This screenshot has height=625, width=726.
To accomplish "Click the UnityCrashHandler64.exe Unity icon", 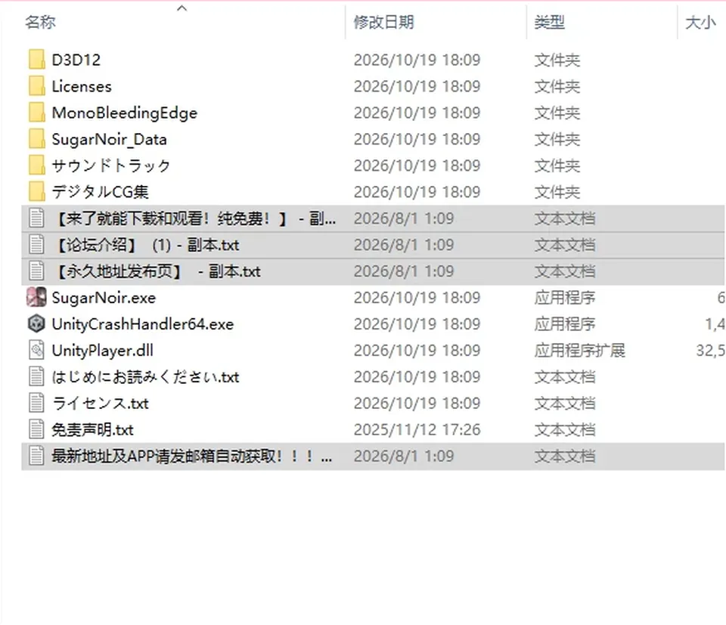I will point(36,323).
